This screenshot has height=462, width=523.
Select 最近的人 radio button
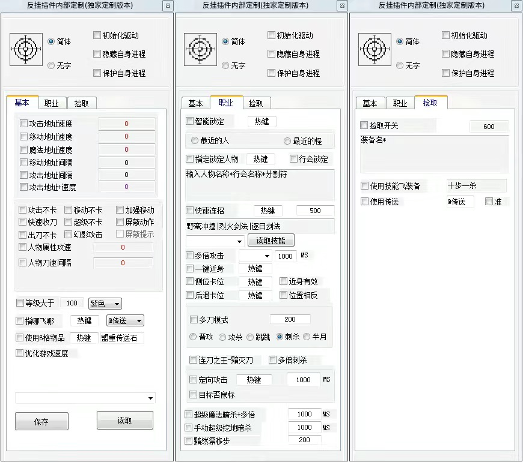pos(195,140)
